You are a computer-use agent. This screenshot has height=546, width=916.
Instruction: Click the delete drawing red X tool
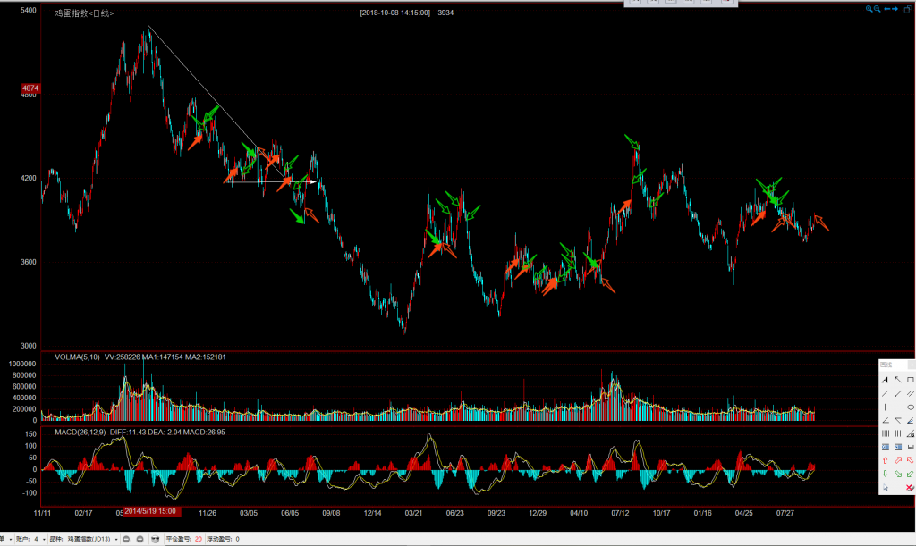910,487
